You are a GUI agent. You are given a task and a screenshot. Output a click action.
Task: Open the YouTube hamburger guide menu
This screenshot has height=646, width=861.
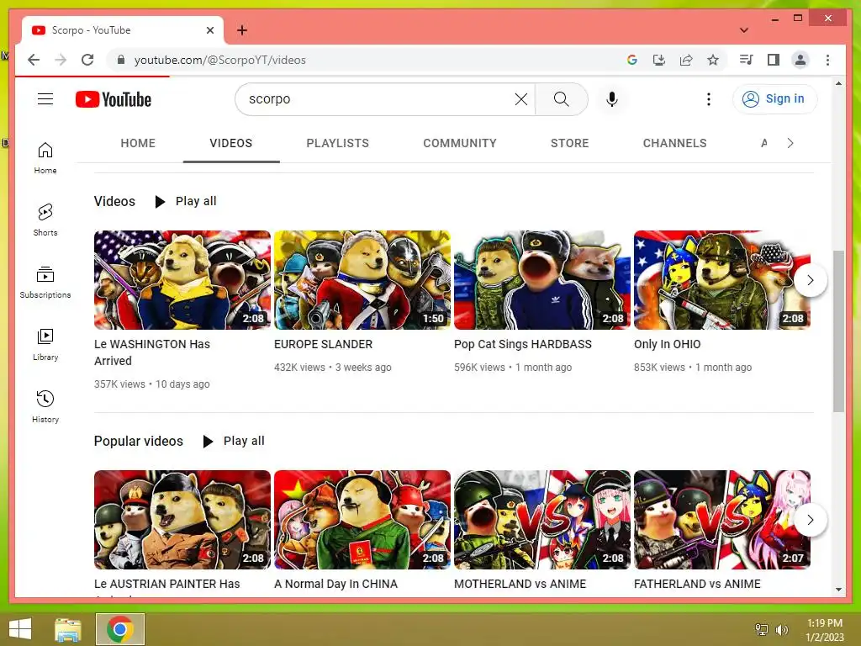coord(45,99)
